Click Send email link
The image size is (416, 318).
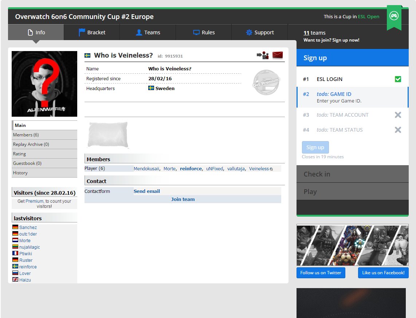147,191
